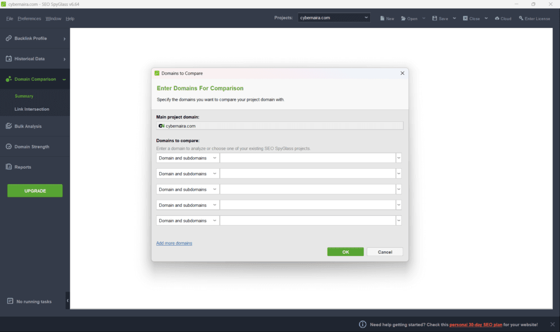Expand the Close button dropdown arrow
The width and height of the screenshot is (560, 332).
tap(486, 18)
